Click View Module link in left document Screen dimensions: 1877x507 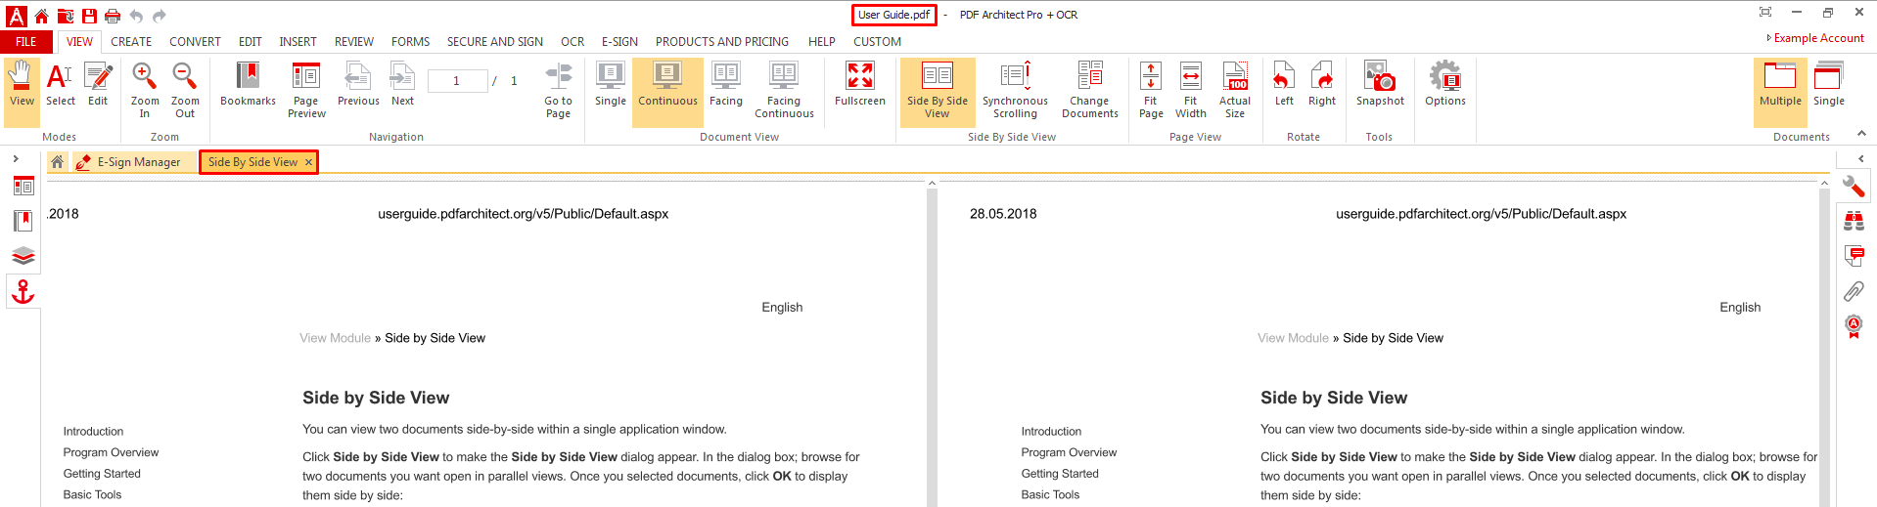(x=335, y=338)
